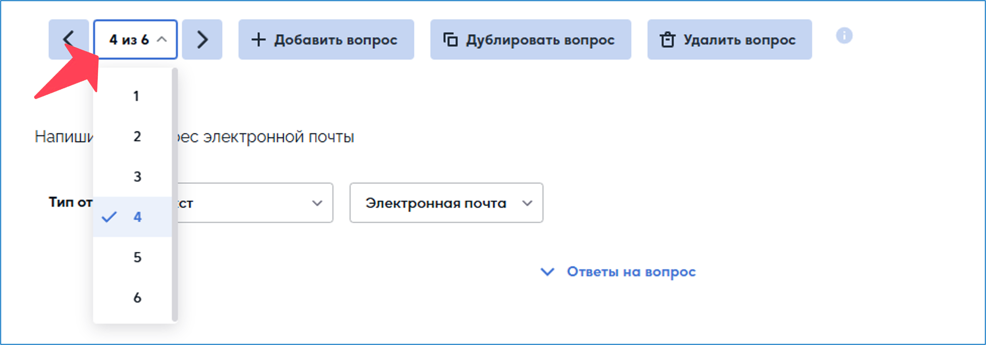Open the info icon tooltip
Screen dimensions: 986x345
[x=844, y=36]
